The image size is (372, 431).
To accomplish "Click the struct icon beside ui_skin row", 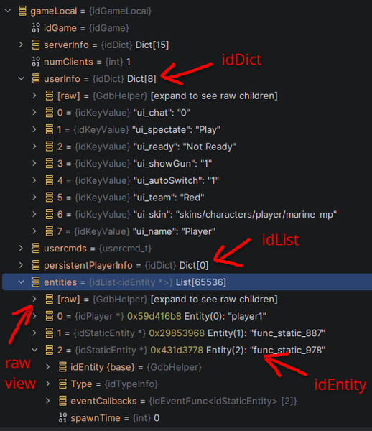I will [49, 214].
